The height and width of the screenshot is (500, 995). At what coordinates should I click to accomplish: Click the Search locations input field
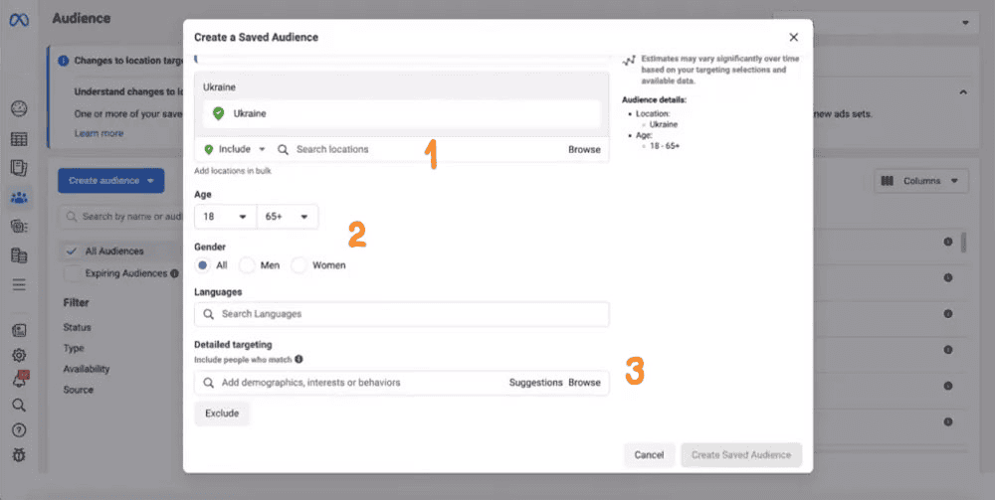click(419, 149)
